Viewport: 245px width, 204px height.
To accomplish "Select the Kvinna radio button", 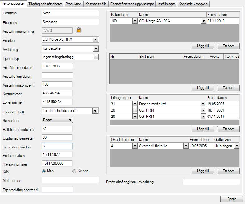I will [x=74, y=171].
